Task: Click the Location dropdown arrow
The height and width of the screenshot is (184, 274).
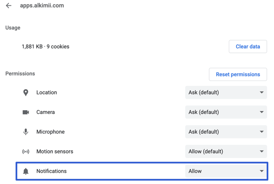Action: click(x=262, y=92)
